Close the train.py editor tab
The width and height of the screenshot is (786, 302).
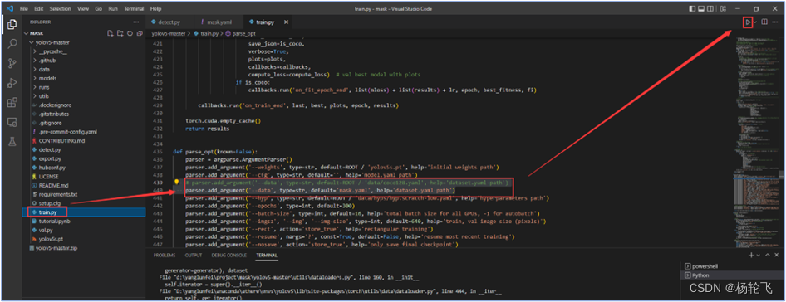286,22
